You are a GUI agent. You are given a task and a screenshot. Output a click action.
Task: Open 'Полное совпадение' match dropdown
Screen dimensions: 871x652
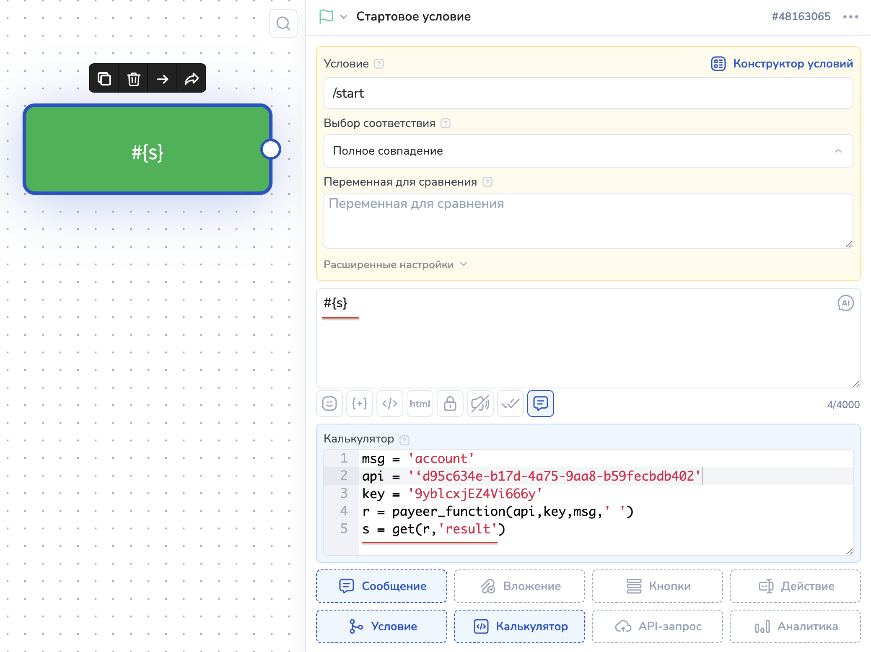tap(588, 151)
